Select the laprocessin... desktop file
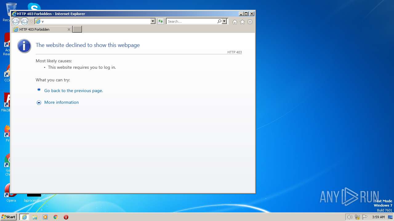 (34, 198)
